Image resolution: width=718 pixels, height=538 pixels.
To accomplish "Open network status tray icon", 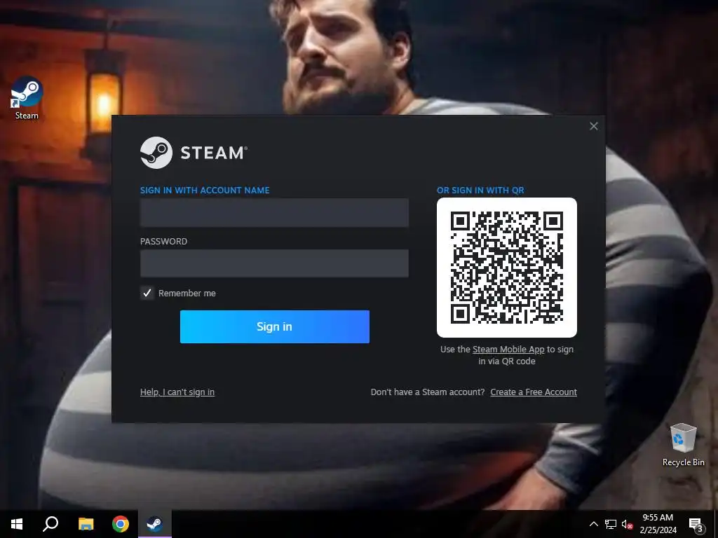I will click(x=611, y=524).
